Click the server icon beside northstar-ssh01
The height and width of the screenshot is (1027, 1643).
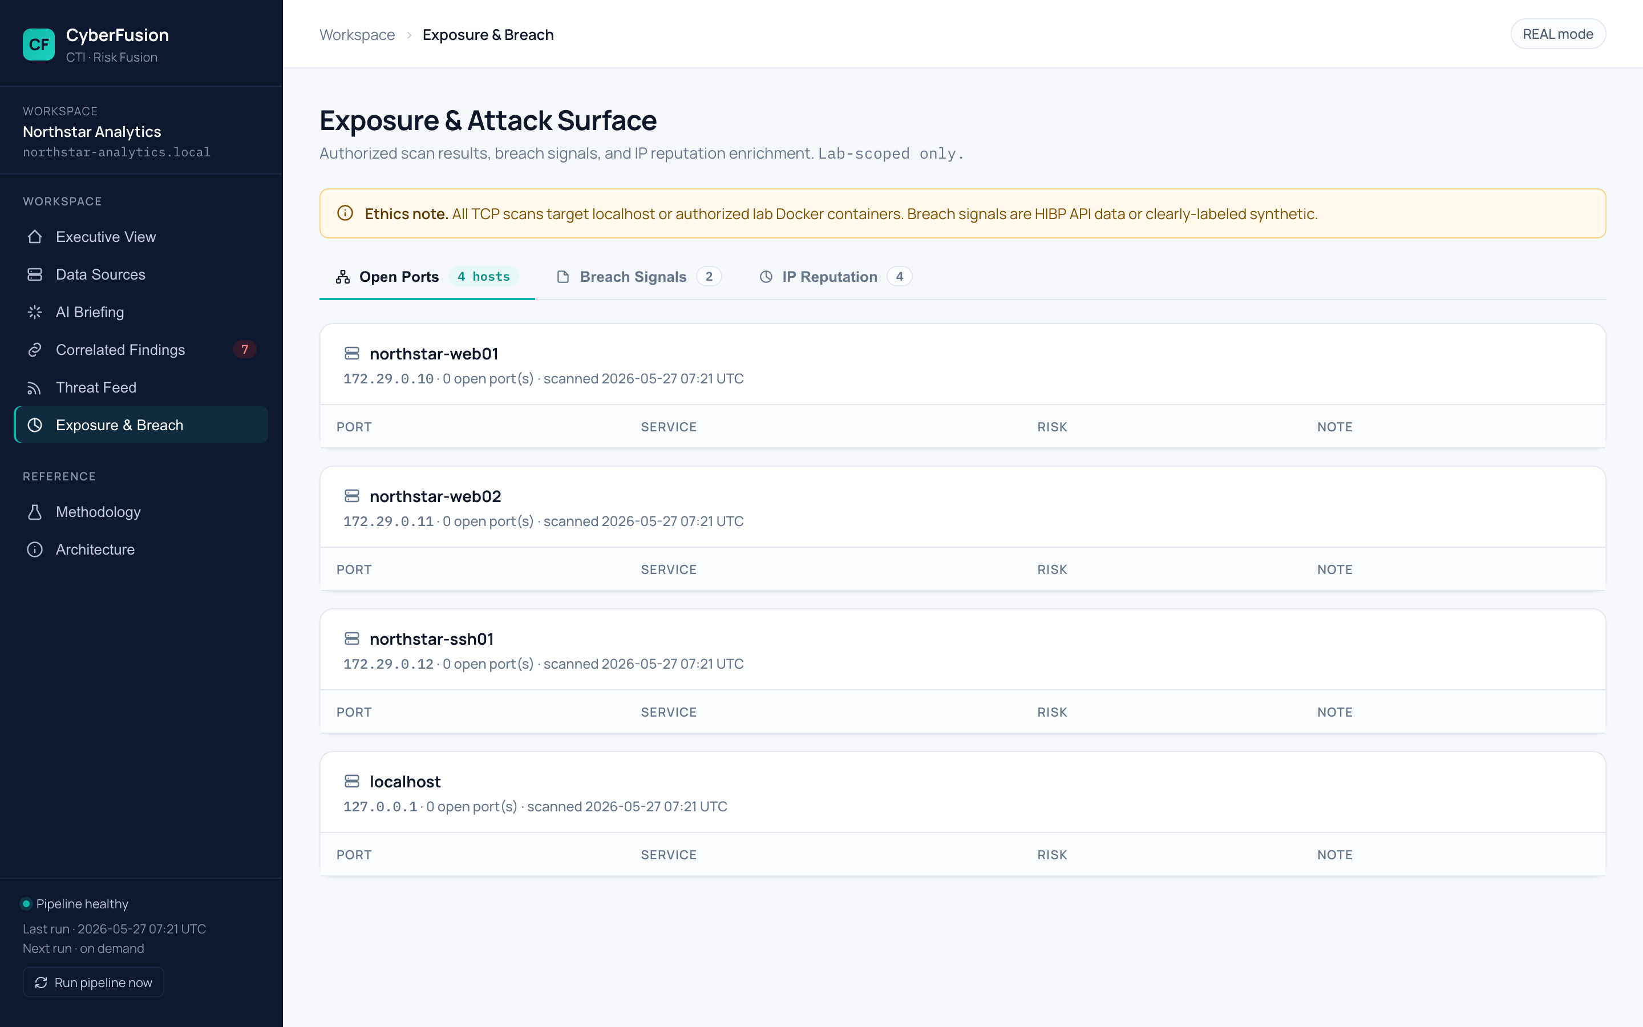click(x=351, y=638)
